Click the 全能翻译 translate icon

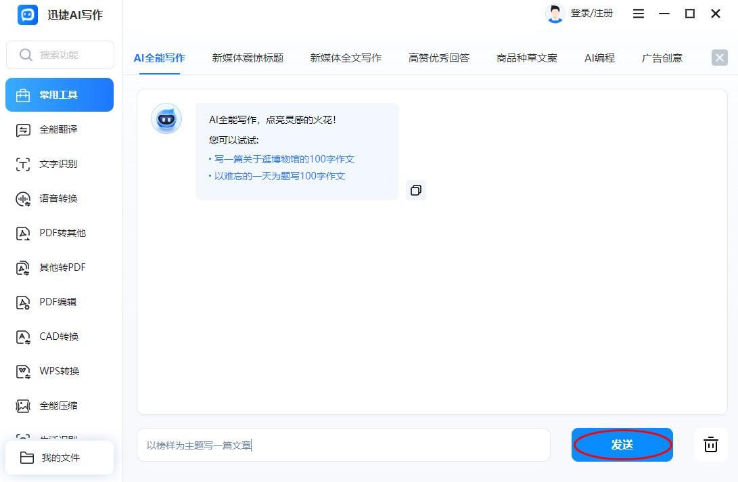[23, 130]
